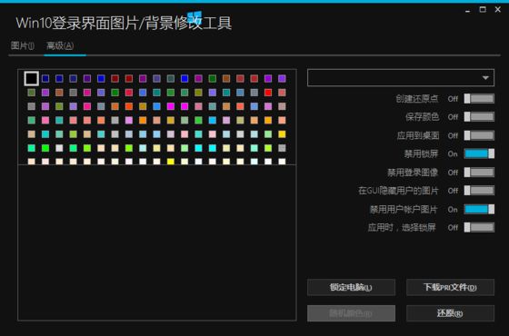Screen dimensions: 509x336
Task: Choose the bright yellow swatch in the cut-off bottom row
Action: click(171, 162)
